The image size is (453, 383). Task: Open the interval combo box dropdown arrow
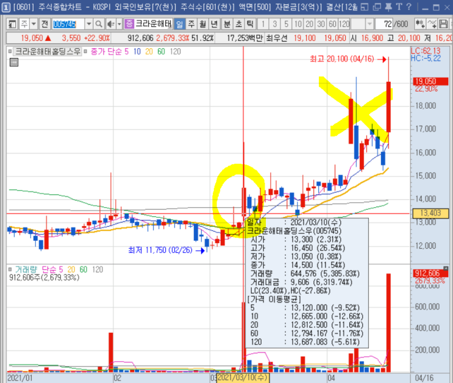(369, 24)
